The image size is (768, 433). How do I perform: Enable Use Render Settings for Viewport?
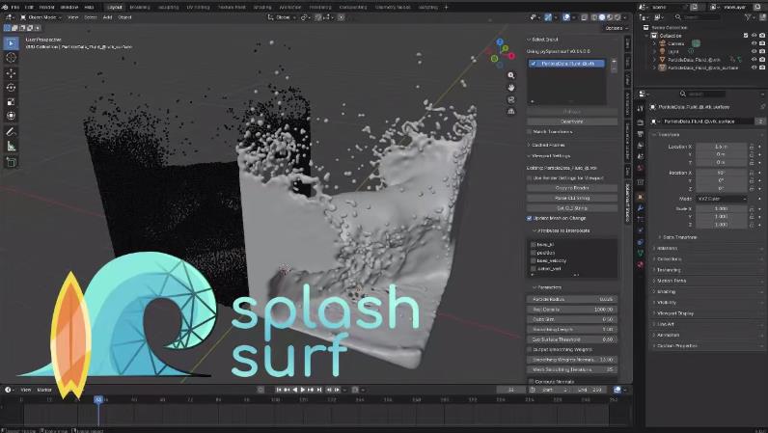[x=530, y=177]
